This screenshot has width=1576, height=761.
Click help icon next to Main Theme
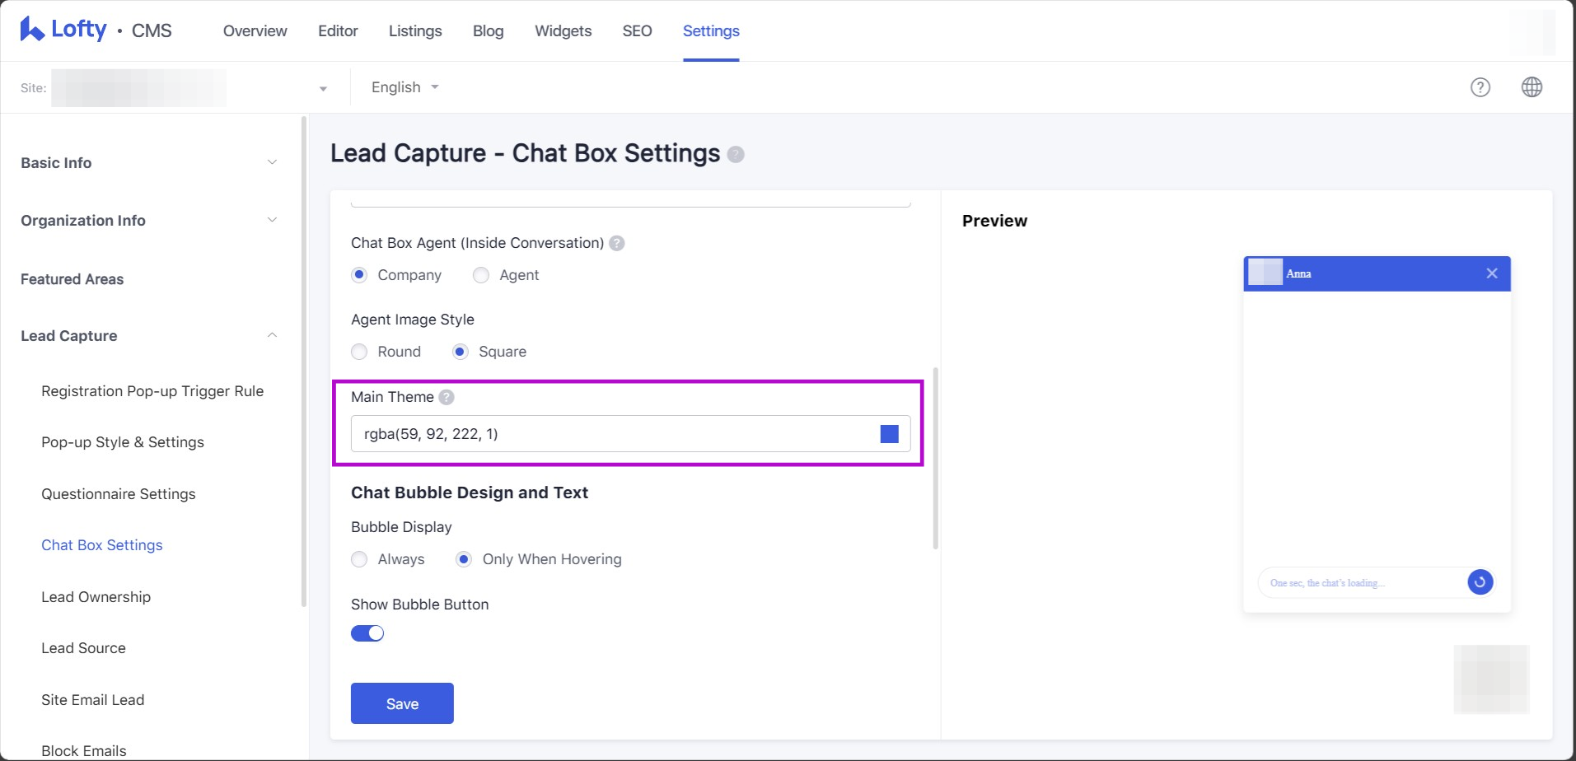tap(447, 397)
